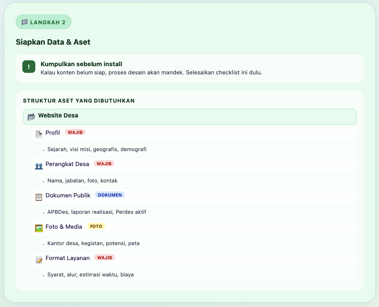Select the open folder icon beside Website Desa
Image resolution: width=379 pixels, height=307 pixels.
[x=31, y=116]
